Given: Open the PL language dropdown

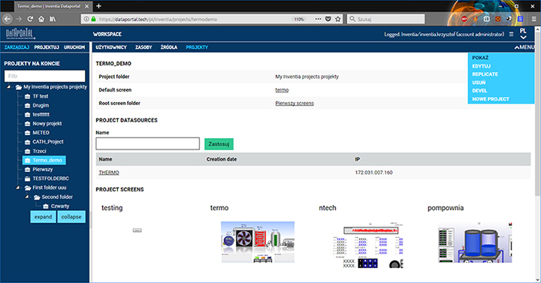Looking at the screenshot, I should [523, 34].
